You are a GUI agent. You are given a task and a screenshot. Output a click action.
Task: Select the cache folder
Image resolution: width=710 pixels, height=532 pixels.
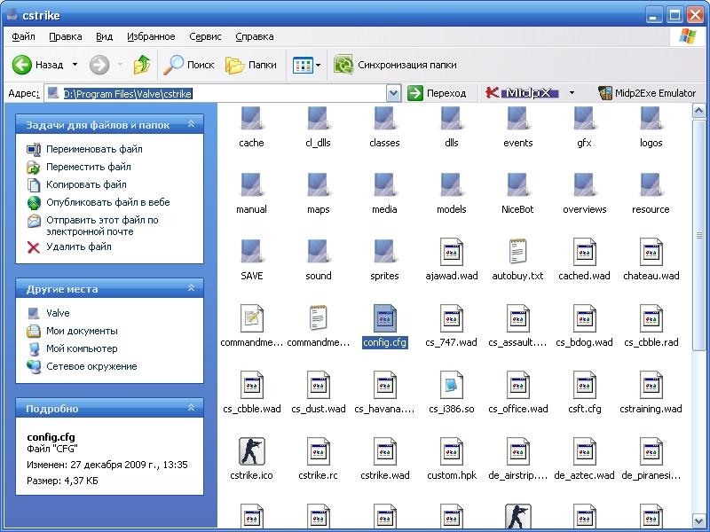pos(251,127)
